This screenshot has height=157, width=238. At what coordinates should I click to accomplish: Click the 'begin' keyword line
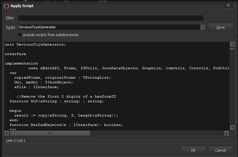[15, 111]
